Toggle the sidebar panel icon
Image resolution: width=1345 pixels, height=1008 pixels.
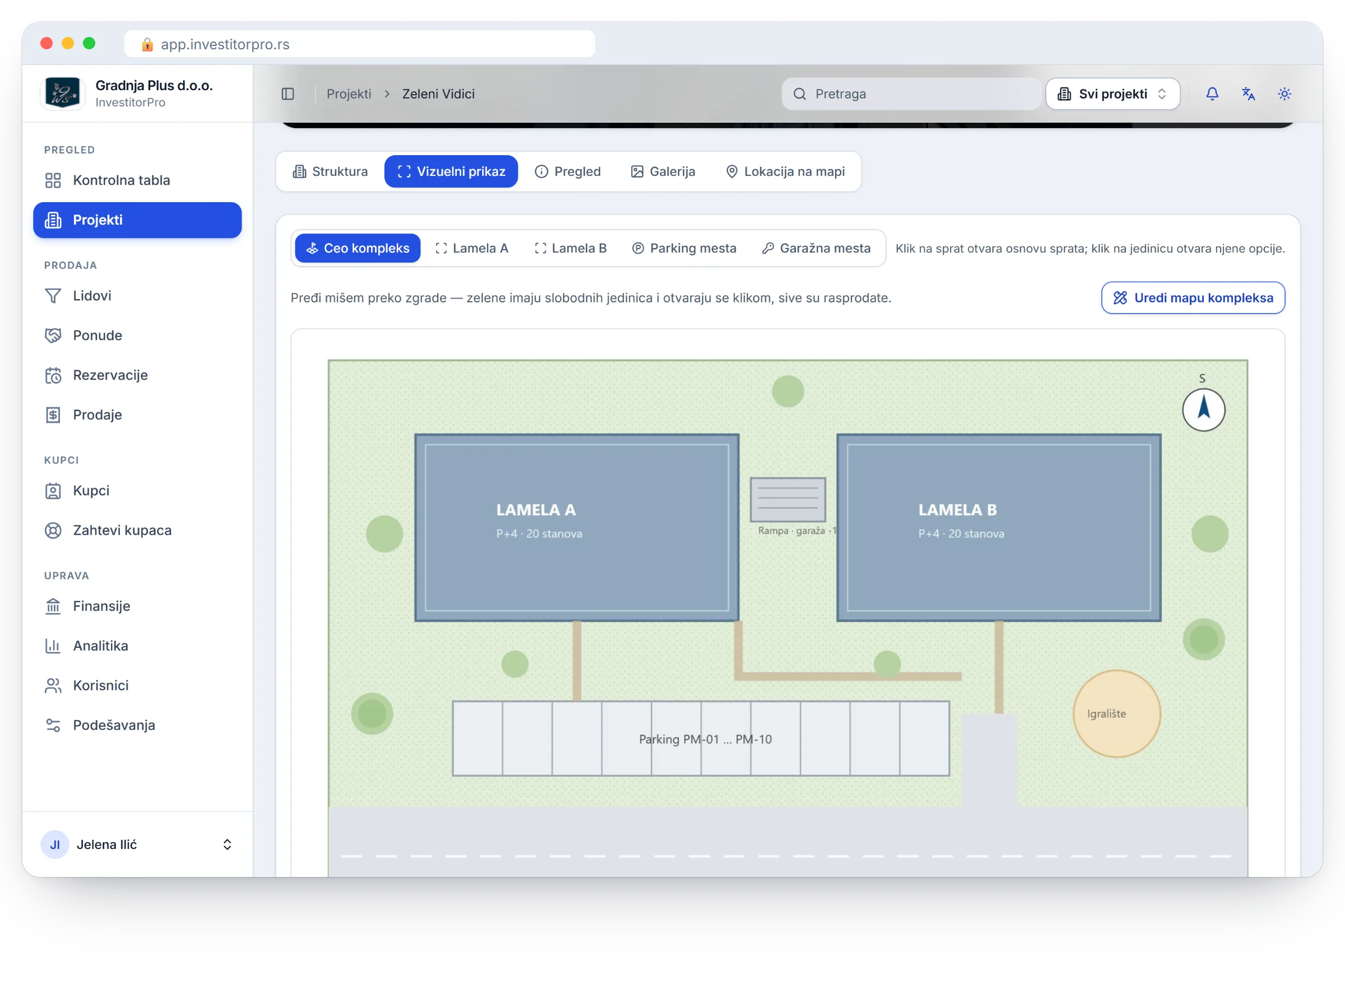click(x=287, y=94)
